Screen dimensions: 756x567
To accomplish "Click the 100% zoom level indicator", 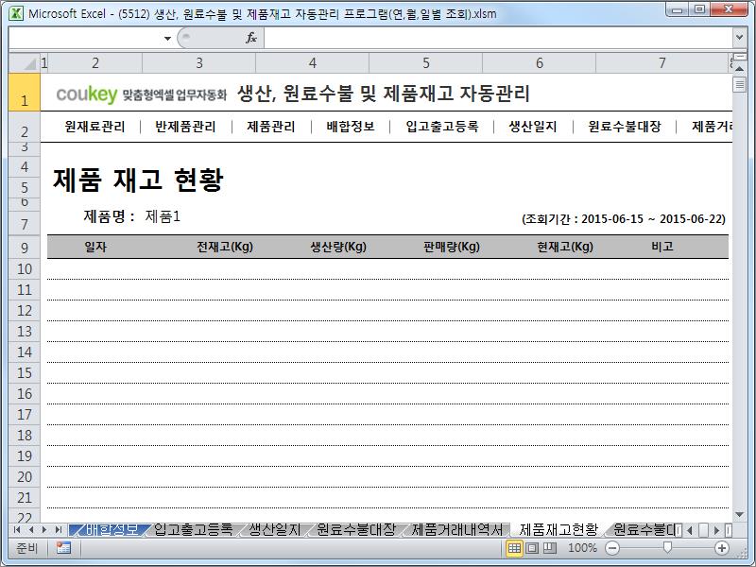I will (x=582, y=548).
